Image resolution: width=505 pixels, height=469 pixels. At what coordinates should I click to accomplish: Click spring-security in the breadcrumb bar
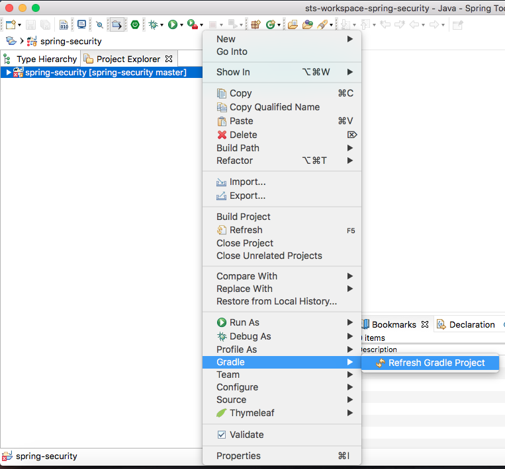(70, 41)
